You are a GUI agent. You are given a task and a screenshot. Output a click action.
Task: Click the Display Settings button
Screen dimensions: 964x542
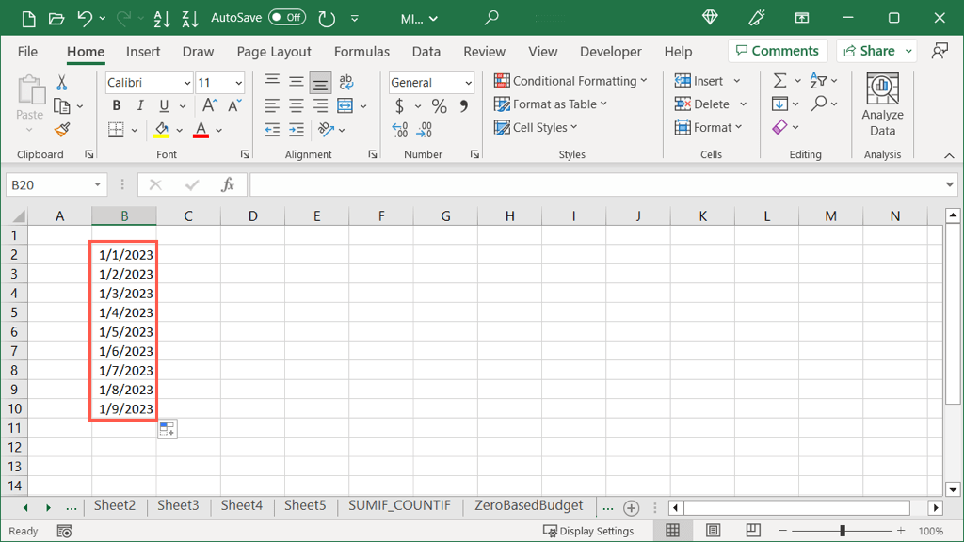(588, 531)
